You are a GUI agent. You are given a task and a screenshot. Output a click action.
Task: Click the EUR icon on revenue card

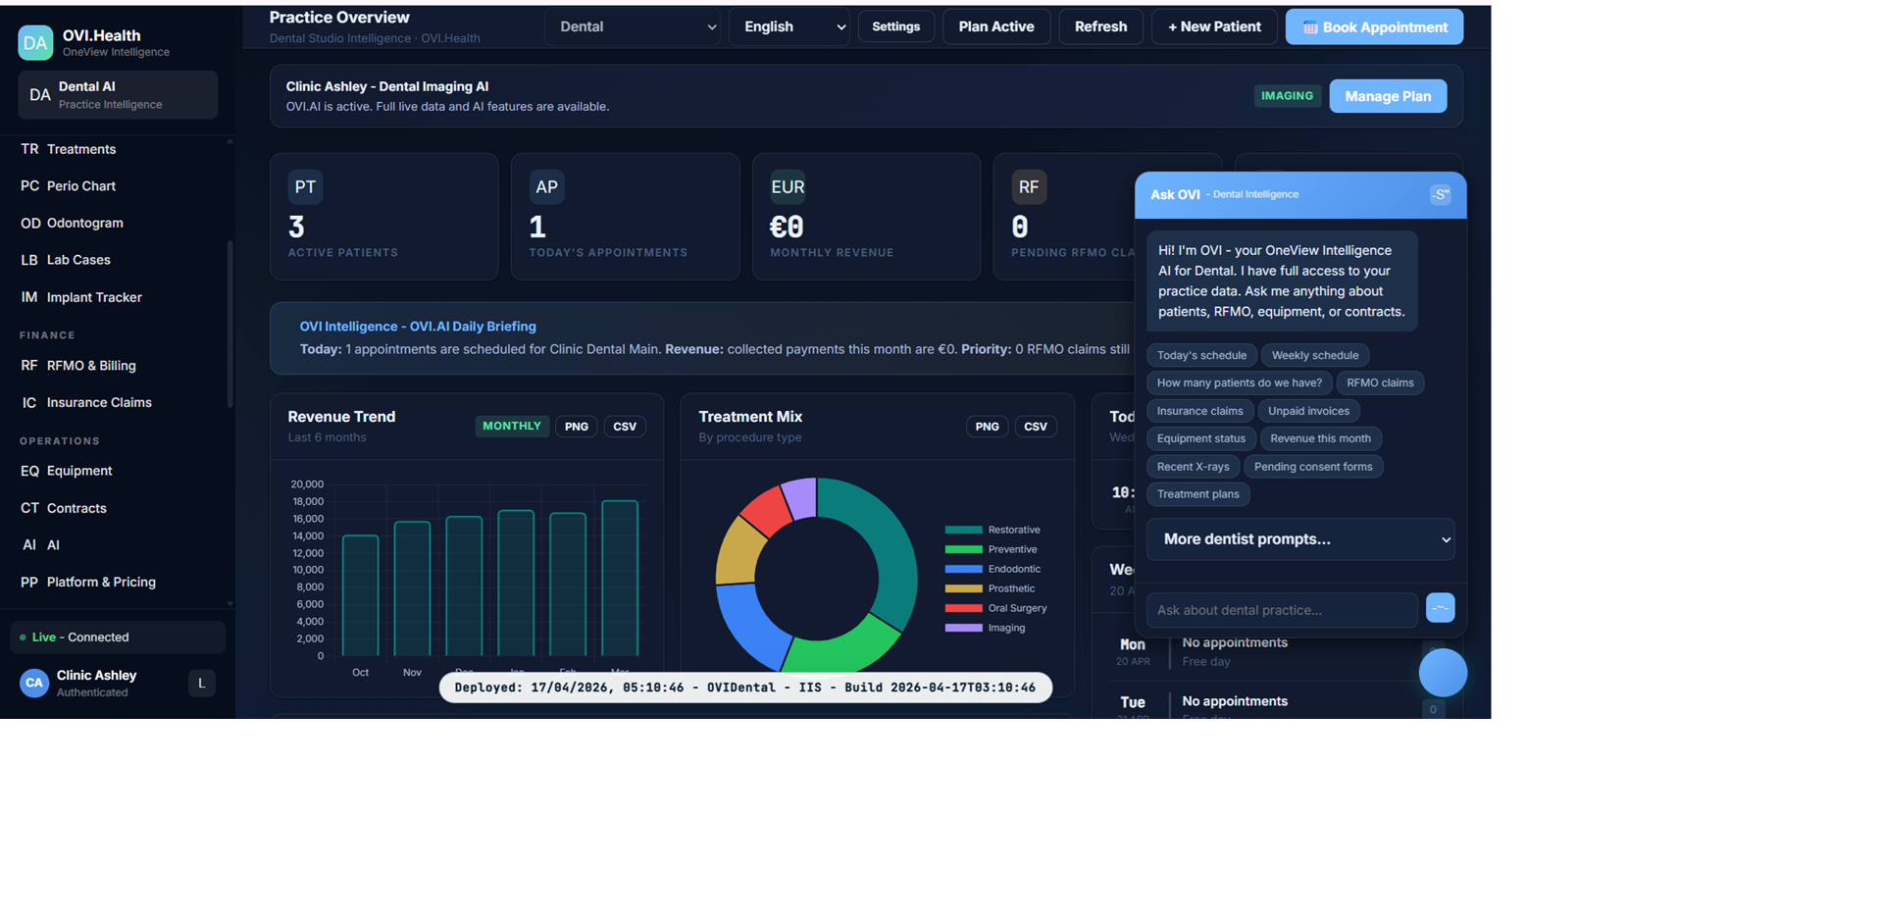coord(788,187)
